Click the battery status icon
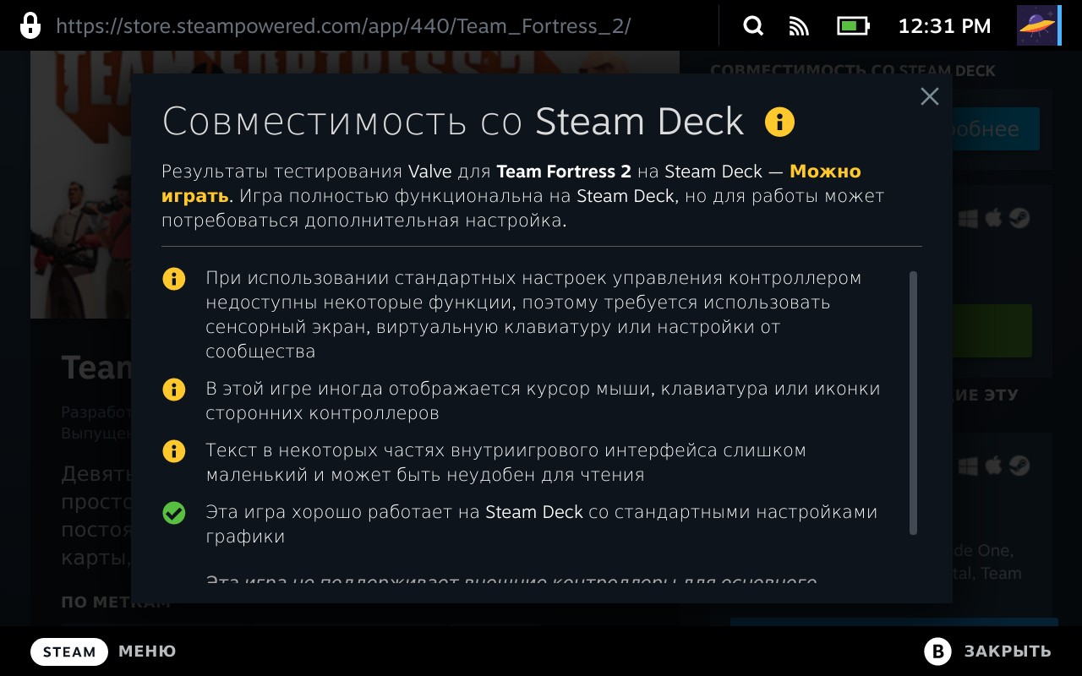This screenshot has width=1082, height=676. point(853,26)
